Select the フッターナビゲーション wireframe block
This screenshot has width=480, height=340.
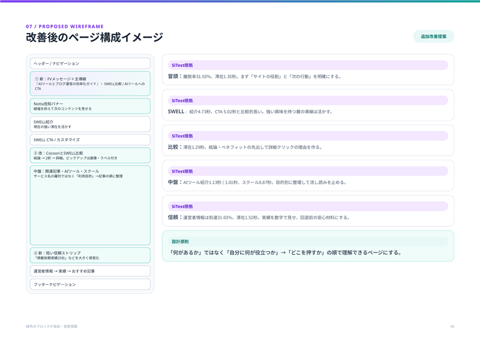[90, 284]
